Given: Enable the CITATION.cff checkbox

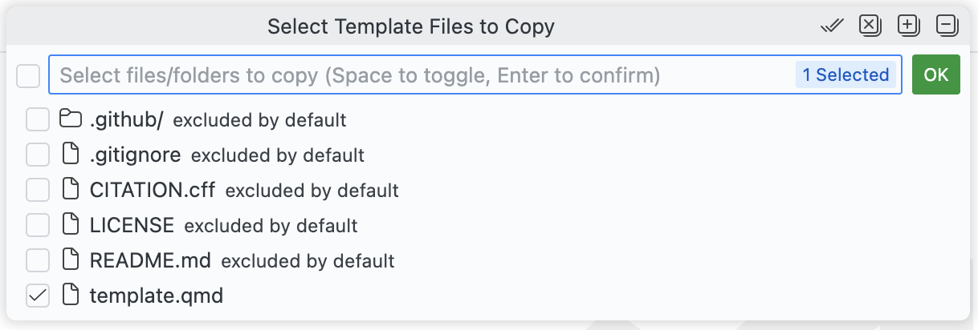Looking at the screenshot, I should [38, 191].
